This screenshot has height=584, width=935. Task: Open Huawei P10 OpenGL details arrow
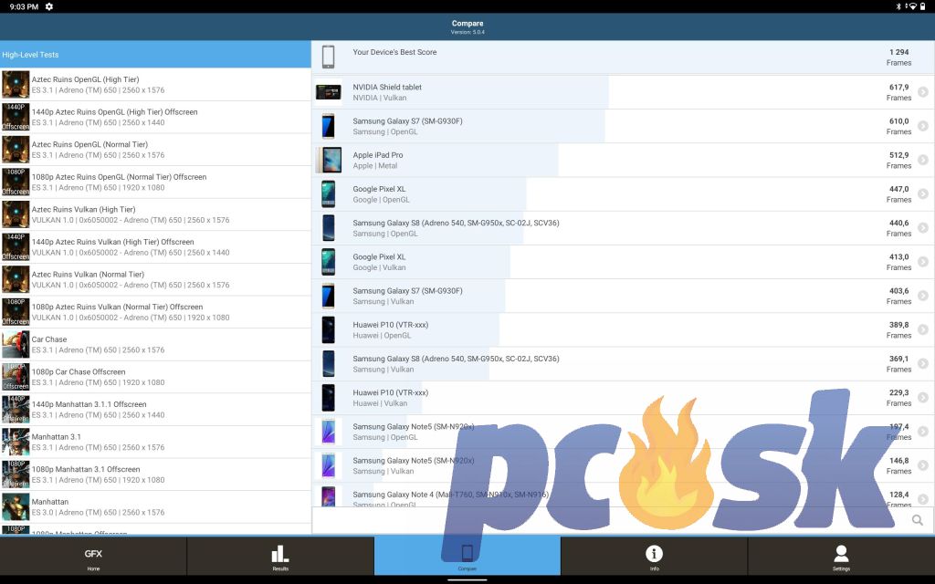(x=923, y=330)
